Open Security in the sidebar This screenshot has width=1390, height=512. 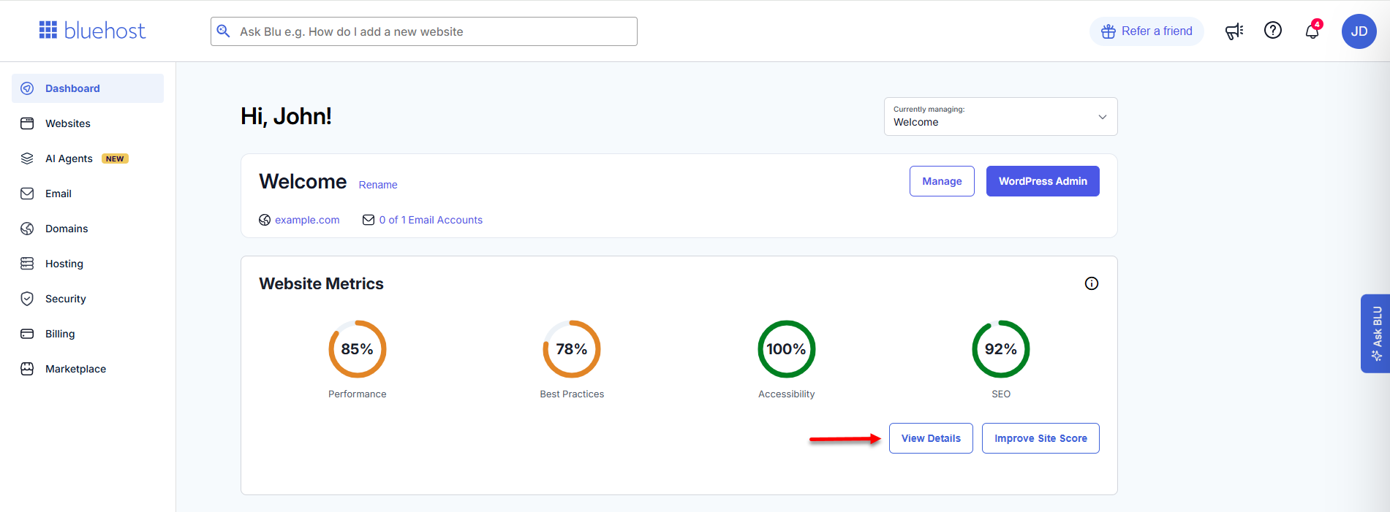tap(88, 299)
